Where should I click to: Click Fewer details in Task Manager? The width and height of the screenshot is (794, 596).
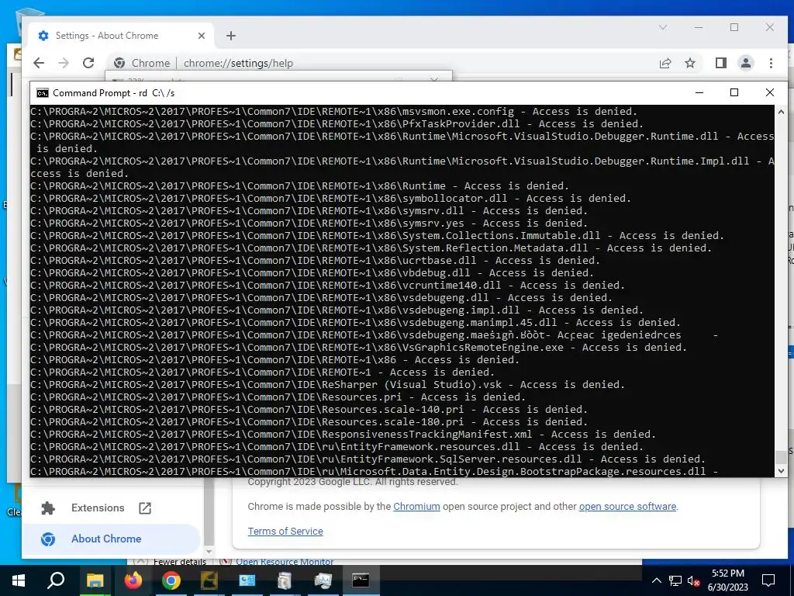(180, 562)
